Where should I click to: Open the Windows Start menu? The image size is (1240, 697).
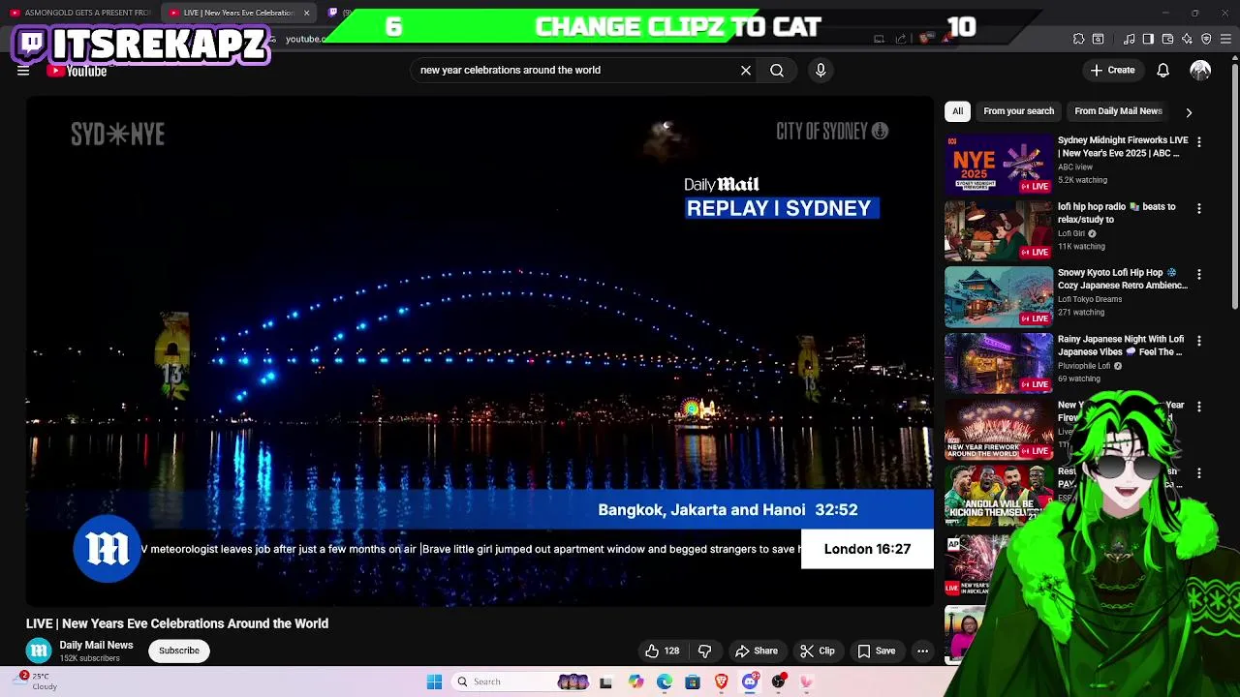tap(434, 682)
